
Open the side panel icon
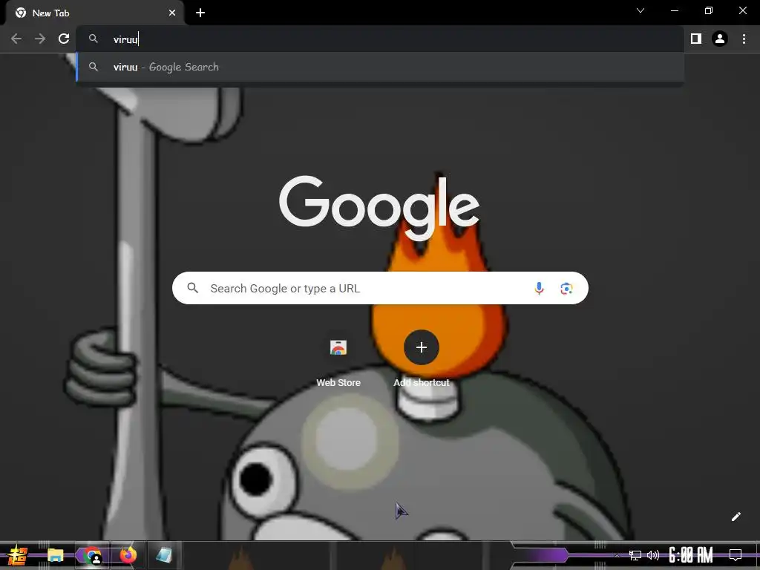point(696,39)
